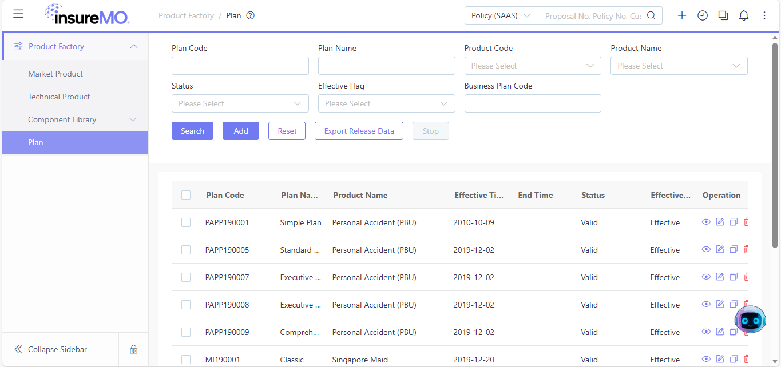View plan PAPP190007 with eye icon

(706, 277)
